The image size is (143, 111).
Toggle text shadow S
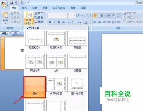(x=68, y=22)
